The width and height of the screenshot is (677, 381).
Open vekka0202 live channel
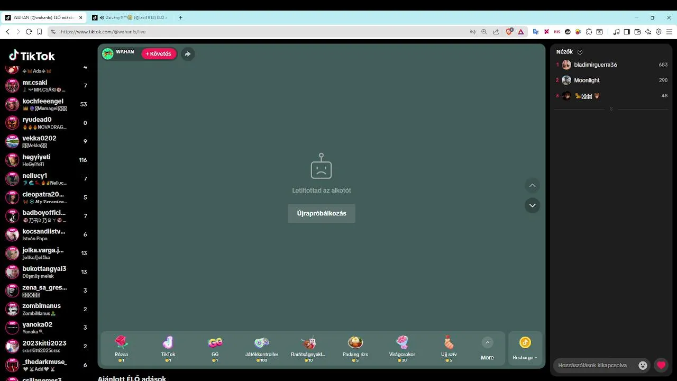tap(48, 141)
